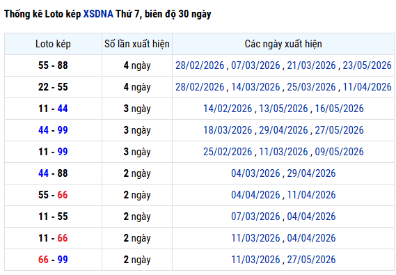The image size is (396, 275).
Task: Open date 25/03/2026 in the 22 - 55 row
Action: [x=311, y=87]
